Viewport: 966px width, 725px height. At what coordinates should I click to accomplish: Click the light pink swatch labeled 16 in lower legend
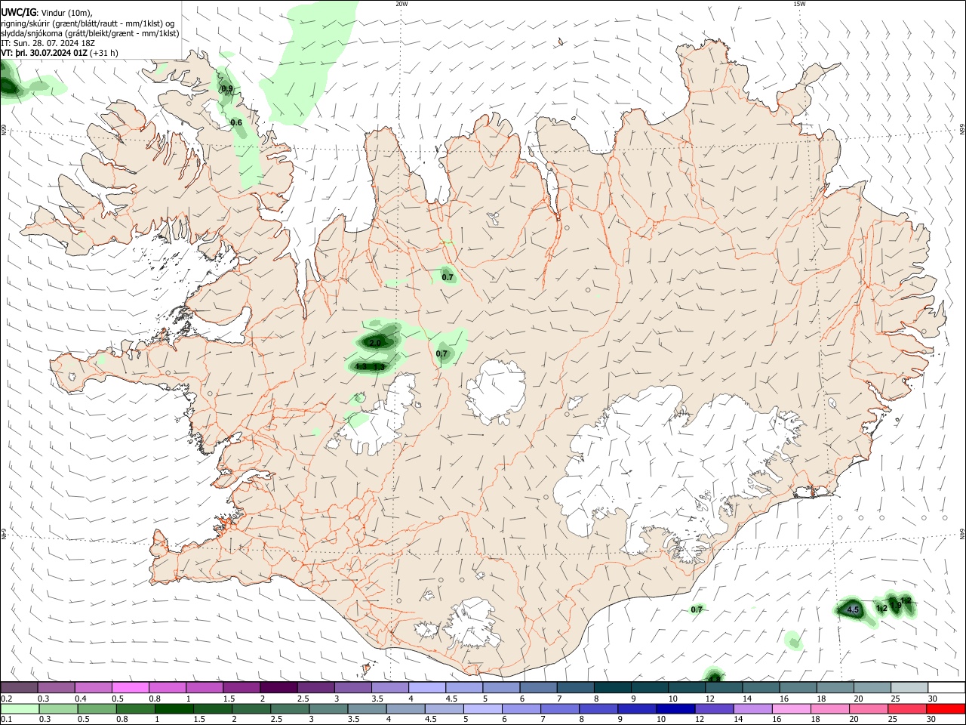tap(791, 709)
